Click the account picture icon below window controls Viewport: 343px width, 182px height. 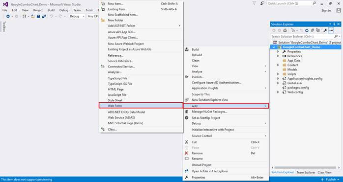[339, 10]
